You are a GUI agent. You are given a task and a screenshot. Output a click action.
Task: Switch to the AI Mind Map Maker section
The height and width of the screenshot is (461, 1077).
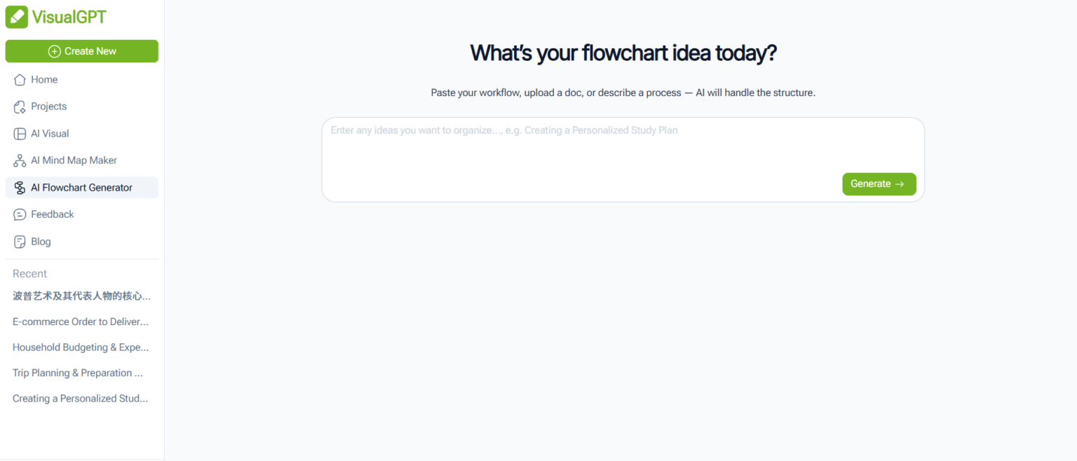click(x=74, y=160)
